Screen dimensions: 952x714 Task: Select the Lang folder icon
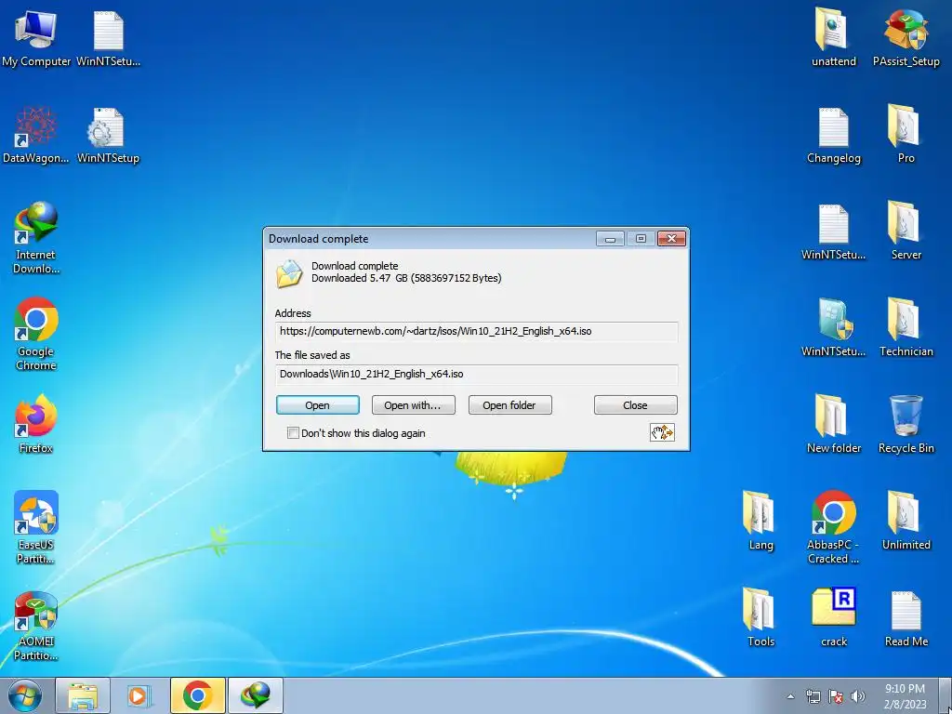(x=760, y=521)
